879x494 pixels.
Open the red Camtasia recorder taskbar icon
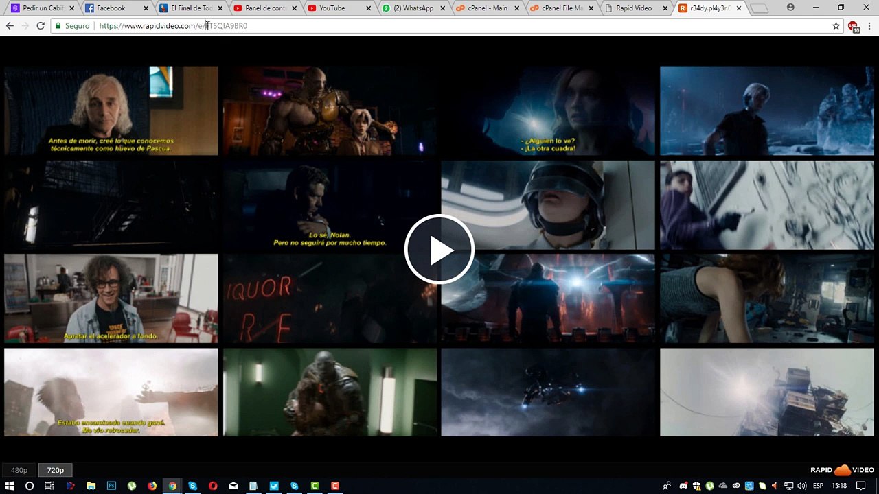(335, 486)
